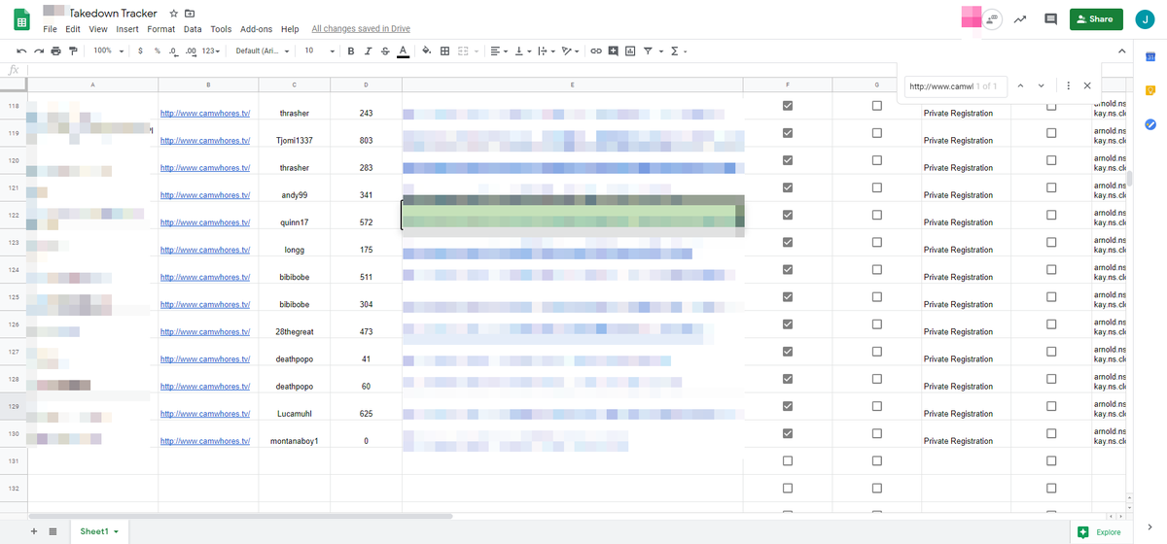
Task: Open the text rotation dropdown
Action: coord(571,51)
